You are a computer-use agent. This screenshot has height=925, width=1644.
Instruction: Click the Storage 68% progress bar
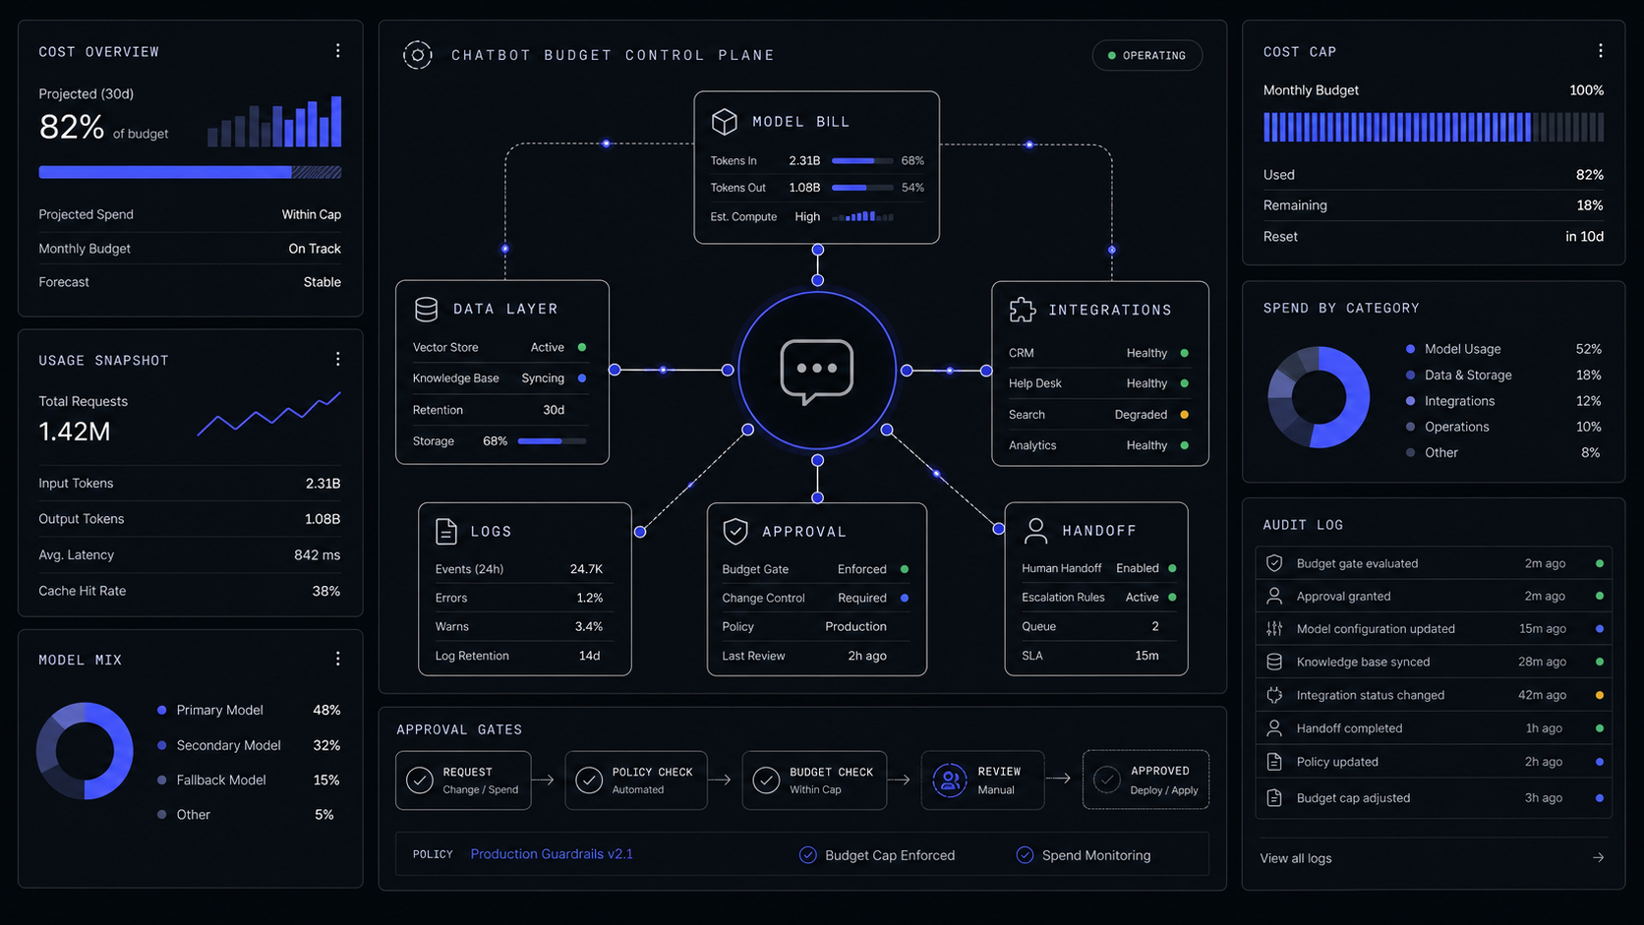pyautogui.click(x=553, y=441)
